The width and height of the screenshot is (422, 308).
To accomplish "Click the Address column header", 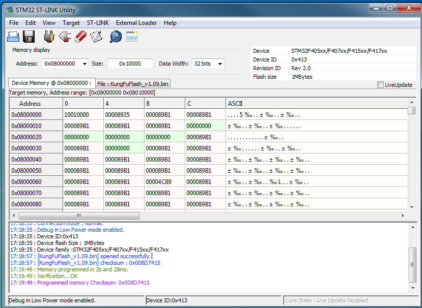I will pos(36,104).
